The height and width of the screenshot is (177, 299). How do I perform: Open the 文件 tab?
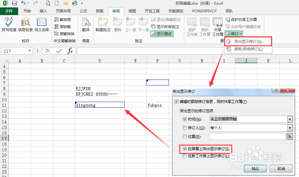click(x=9, y=11)
